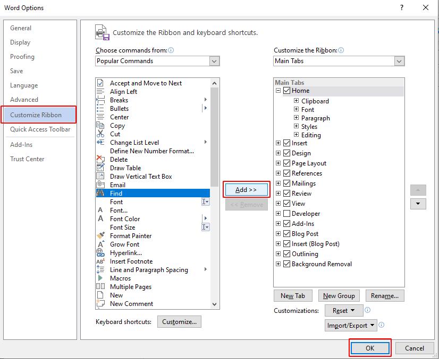Click the New Group button
This screenshot has height=359, width=439.
[x=339, y=295]
